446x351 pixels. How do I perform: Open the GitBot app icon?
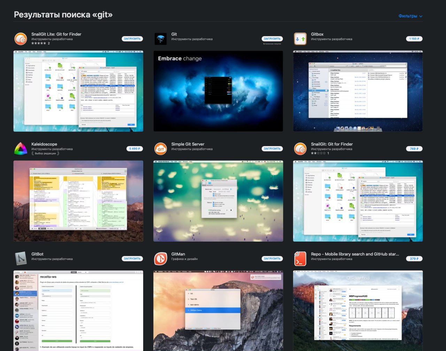(x=21, y=259)
